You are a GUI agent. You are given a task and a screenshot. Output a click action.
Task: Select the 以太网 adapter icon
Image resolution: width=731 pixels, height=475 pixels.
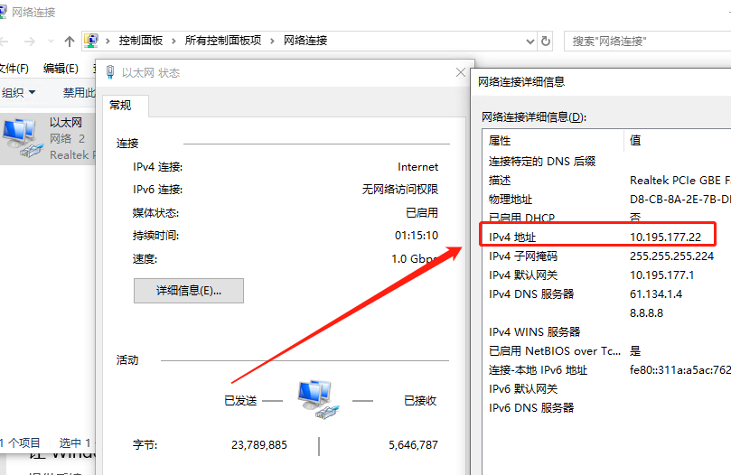[23, 137]
